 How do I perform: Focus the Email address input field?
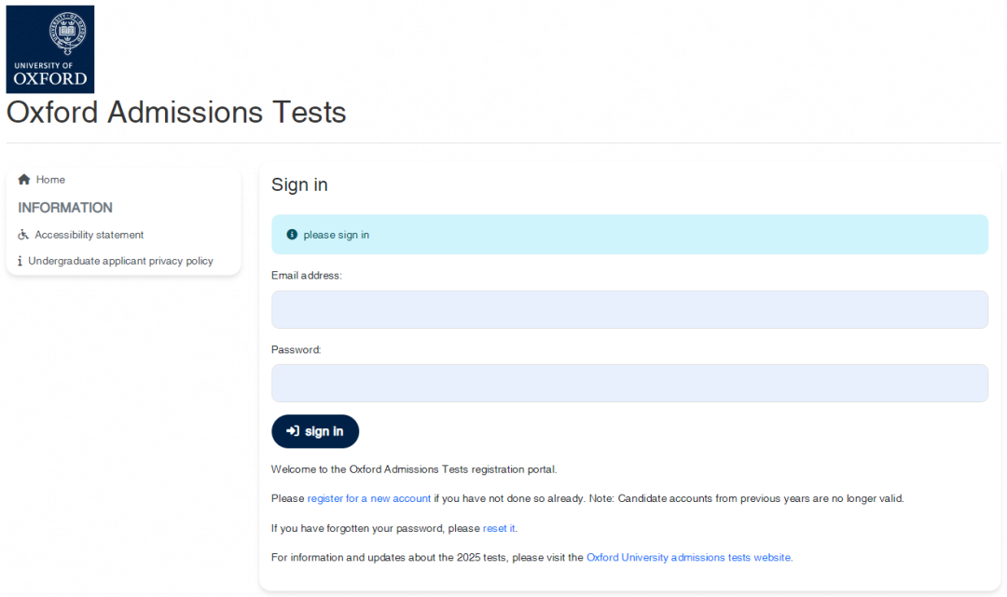(629, 310)
